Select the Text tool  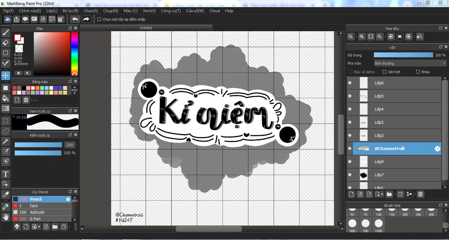pyautogui.click(x=5, y=173)
